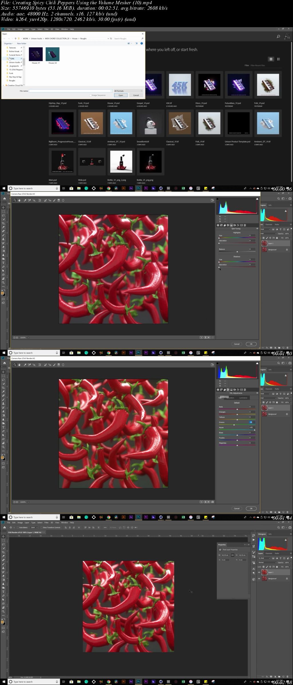Viewport: 293px width, 685px height.
Task: Toggle highlight clipping warning in Split Toning histogram
Action: (257, 199)
